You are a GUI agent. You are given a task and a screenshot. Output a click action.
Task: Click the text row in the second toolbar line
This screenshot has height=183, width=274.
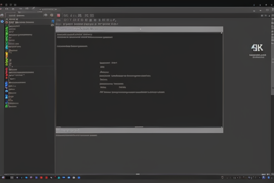click(89, 24)
